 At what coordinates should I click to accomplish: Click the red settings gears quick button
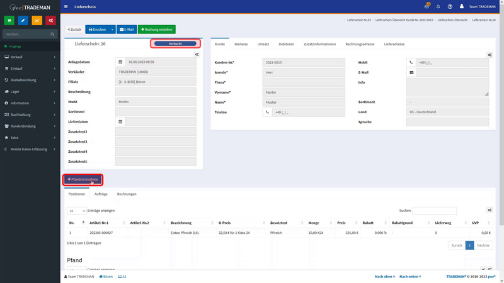(50, 20)
